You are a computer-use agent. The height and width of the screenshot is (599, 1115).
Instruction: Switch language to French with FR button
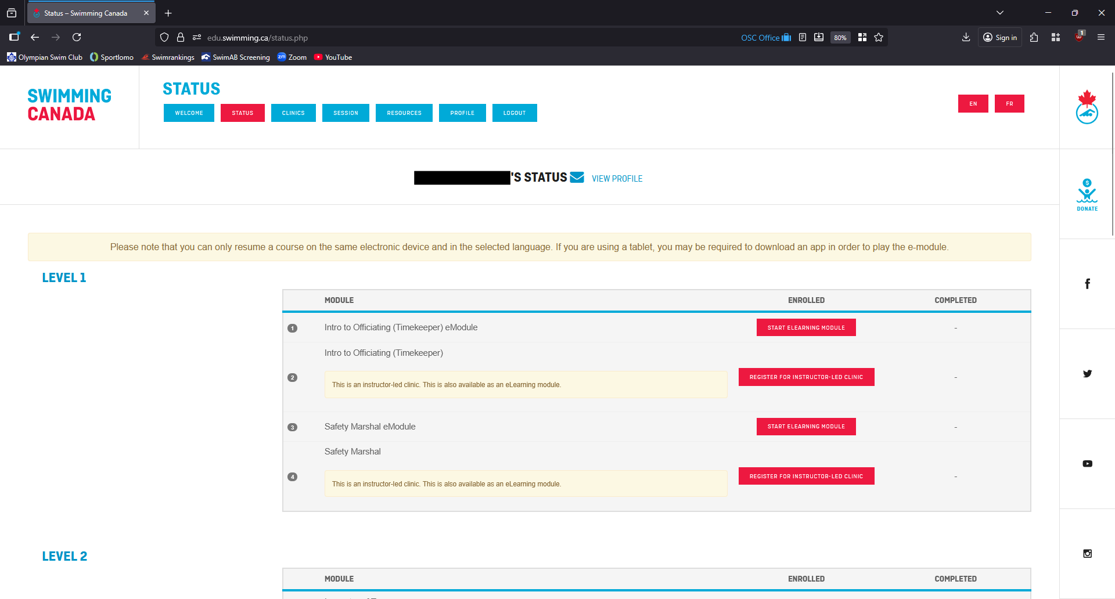coord(1009,104)
